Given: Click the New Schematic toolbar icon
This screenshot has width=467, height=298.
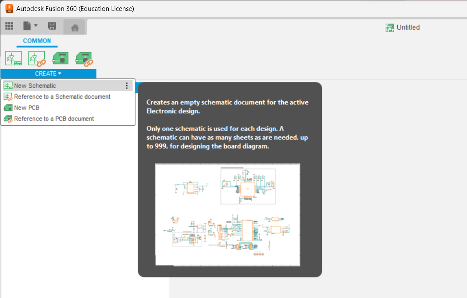Looking at the screenshot, I should click(14, 58).
